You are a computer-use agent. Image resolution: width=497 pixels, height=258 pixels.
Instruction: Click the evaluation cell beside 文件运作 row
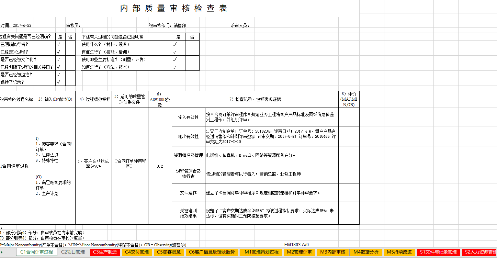[x=349, y=193]
